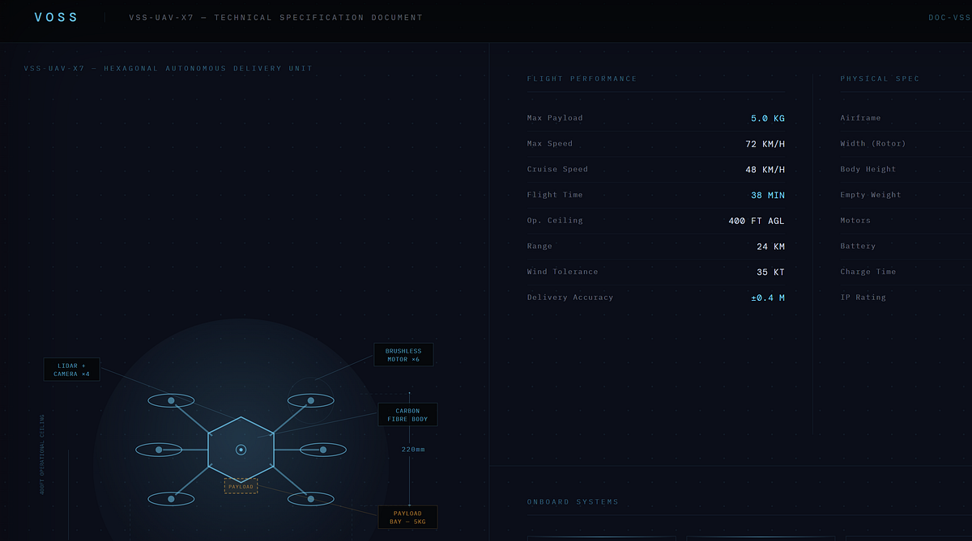The image size is (972, 541).
Task: Click the 'Max Payload' row label
Action: [x=555, y=118]
